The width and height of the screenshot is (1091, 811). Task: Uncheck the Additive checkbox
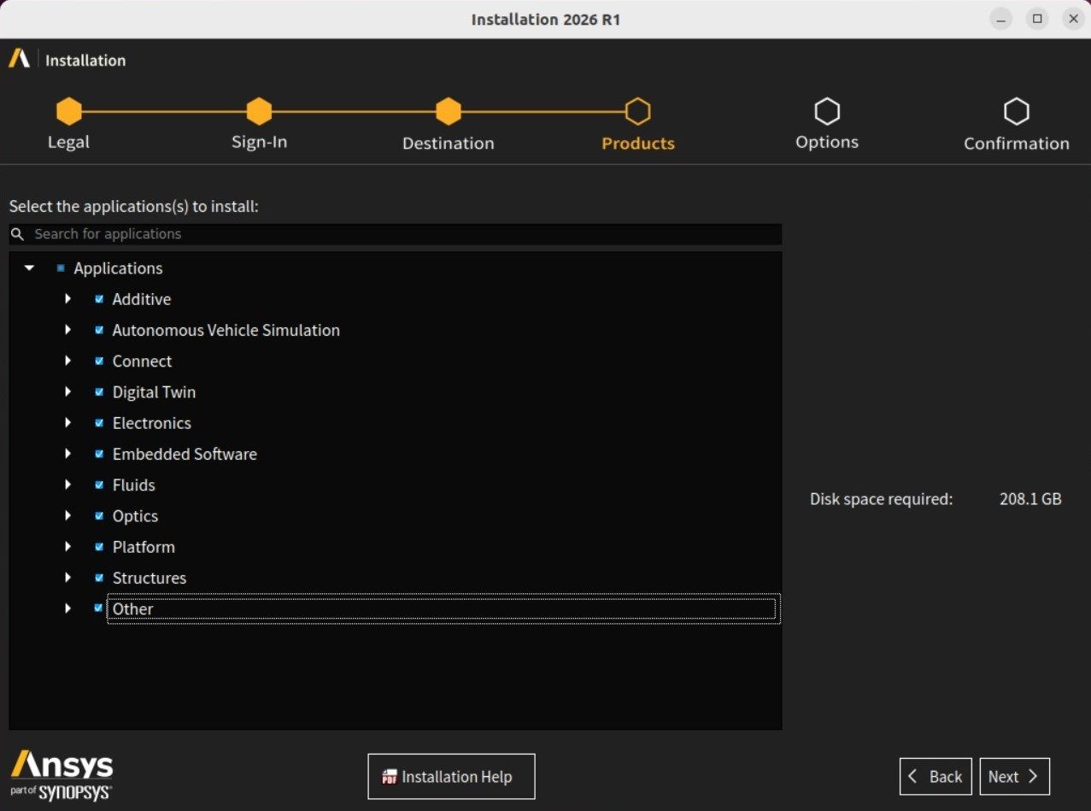99,299
